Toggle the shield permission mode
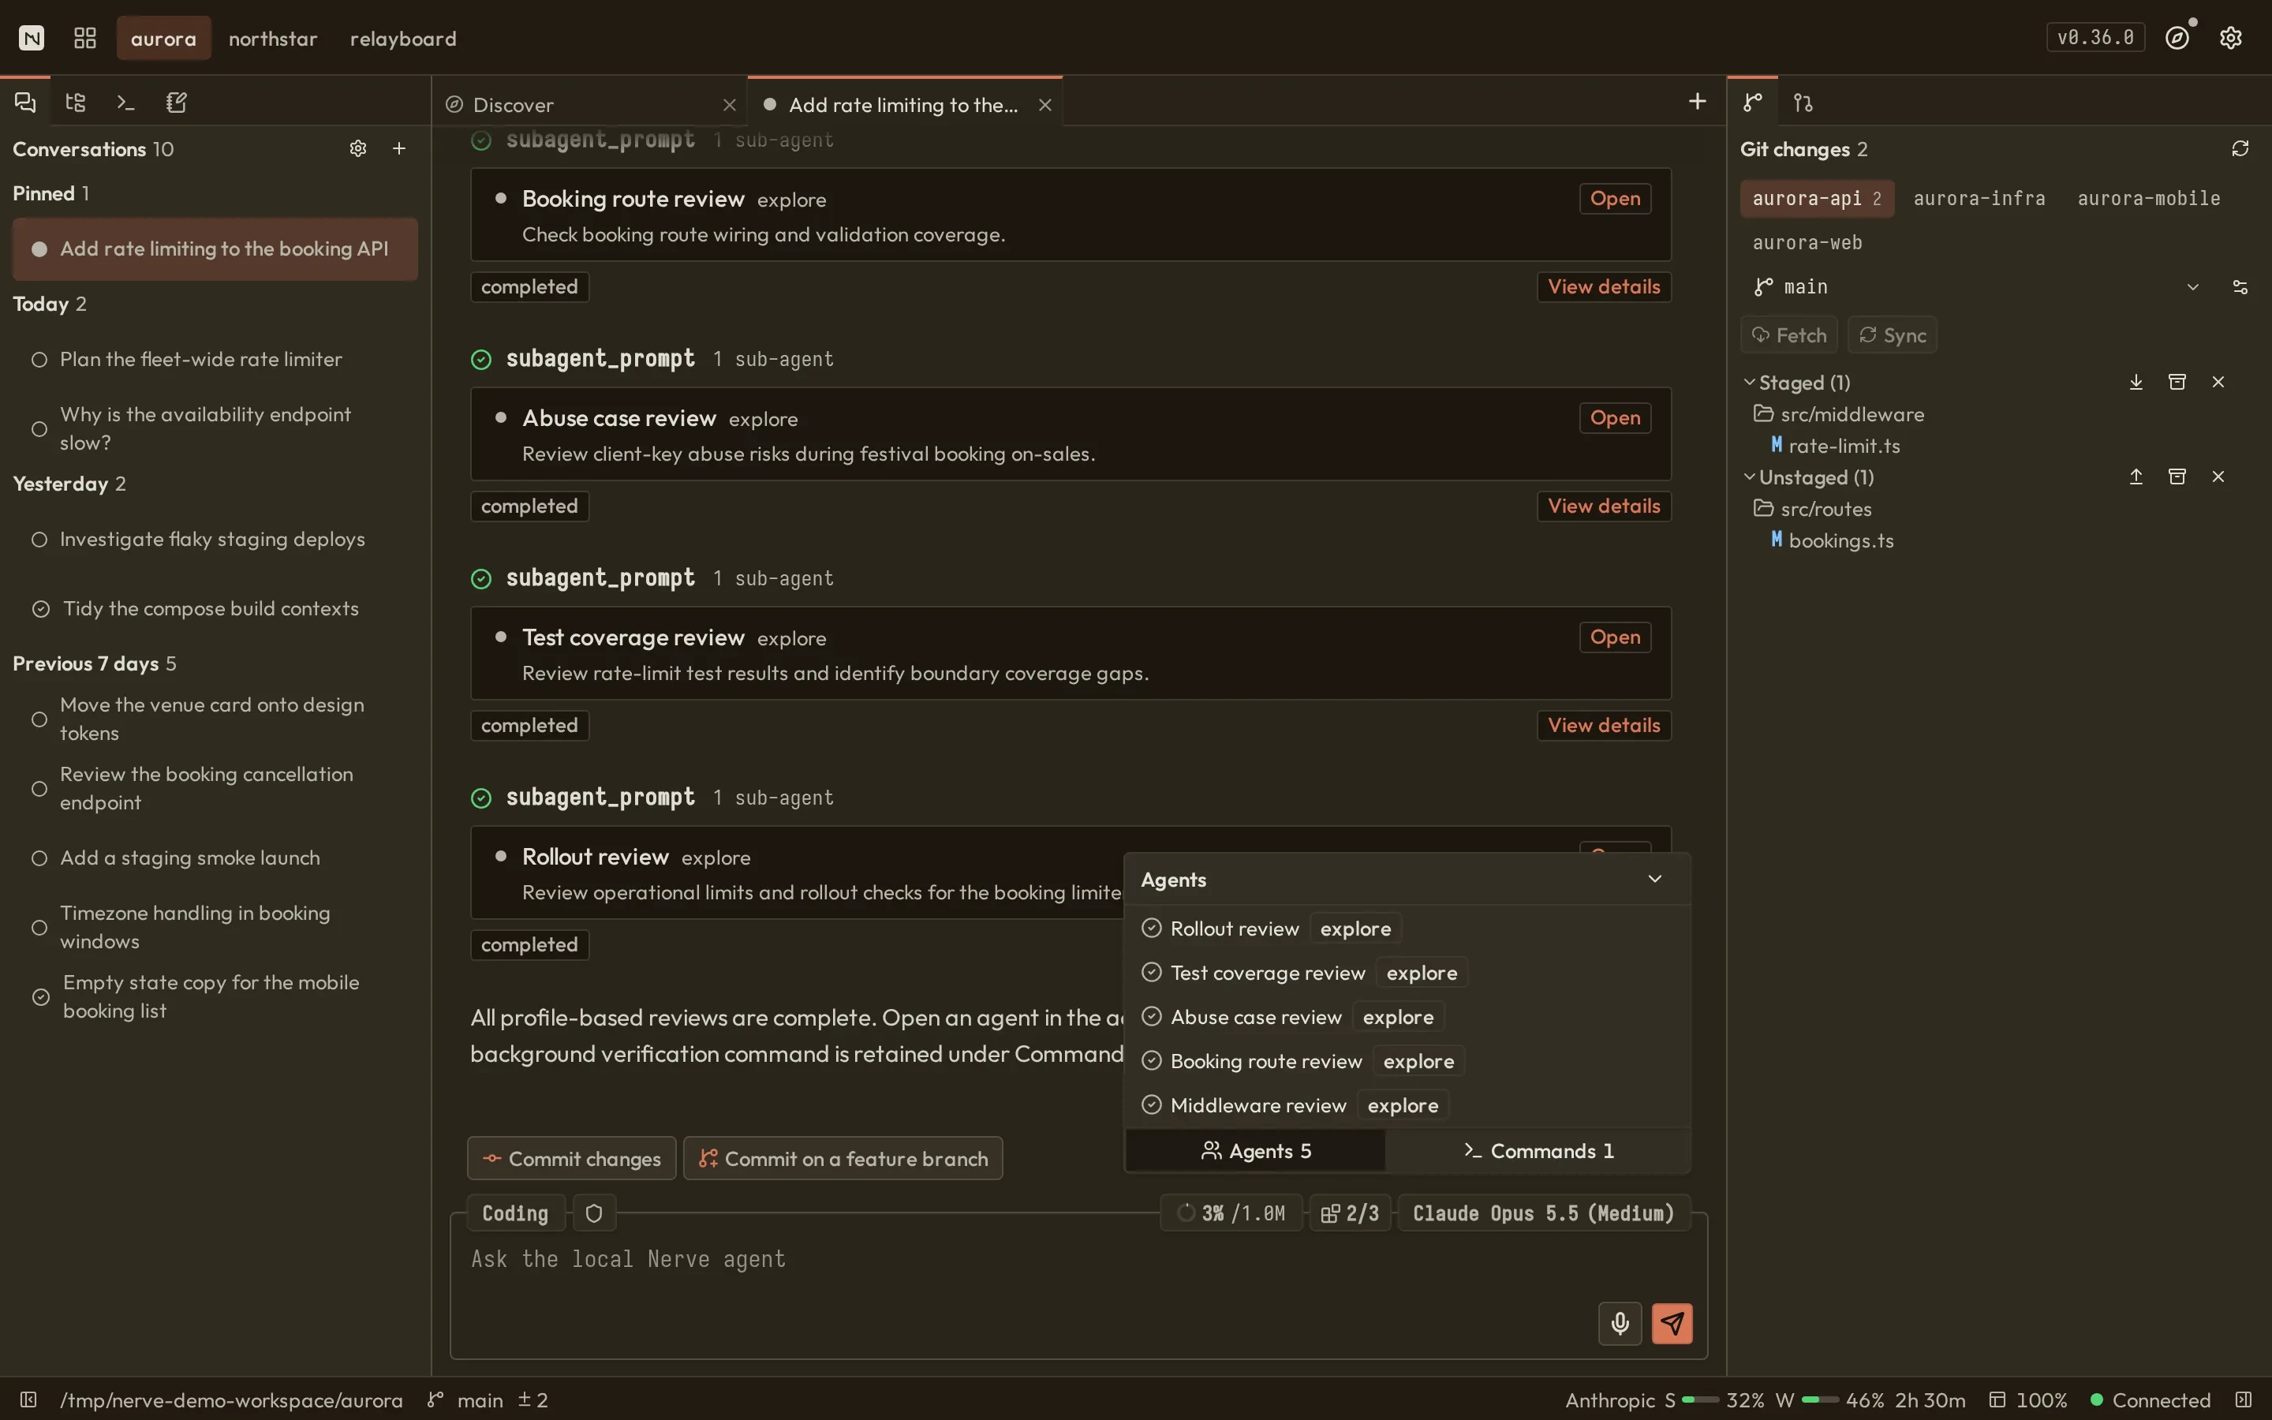The image size is (2272, 1420). [x=593, y=1213]
